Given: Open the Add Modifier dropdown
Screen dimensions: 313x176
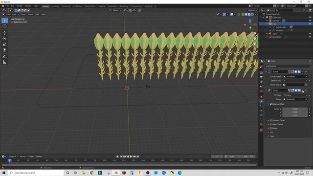Looking at the screenshot, I should (x=288, y=66).
